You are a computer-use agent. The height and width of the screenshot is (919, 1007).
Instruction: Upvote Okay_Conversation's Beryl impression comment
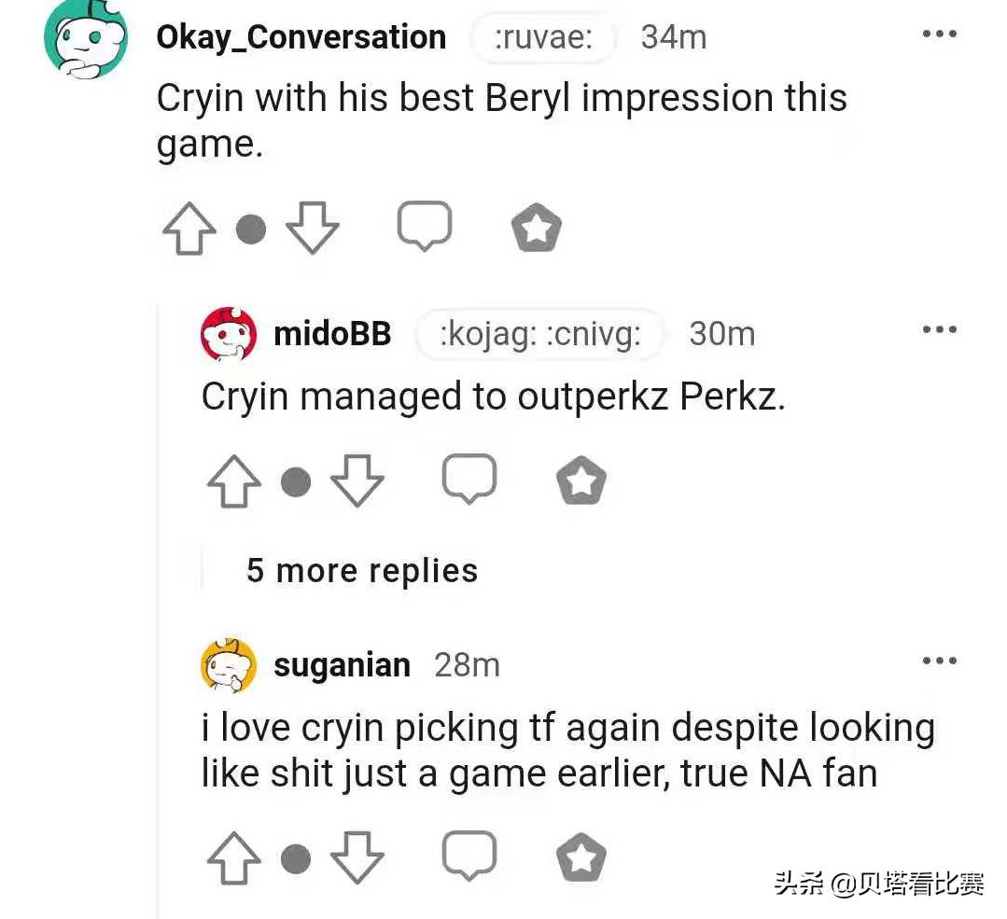tap(189, 227)
